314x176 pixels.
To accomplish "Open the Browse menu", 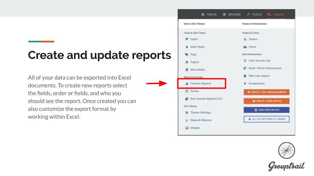I will coord(232,14).
